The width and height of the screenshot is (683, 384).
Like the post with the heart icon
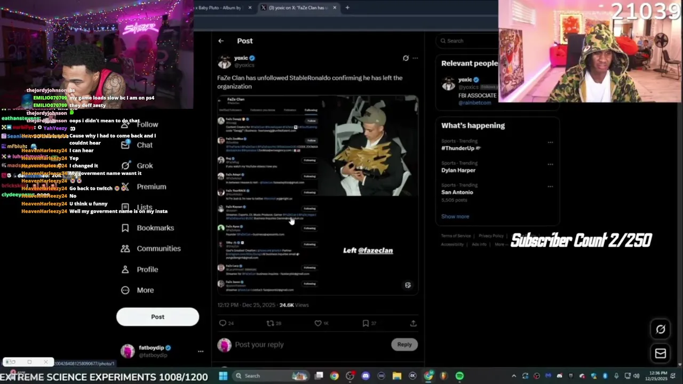(318, 323)
